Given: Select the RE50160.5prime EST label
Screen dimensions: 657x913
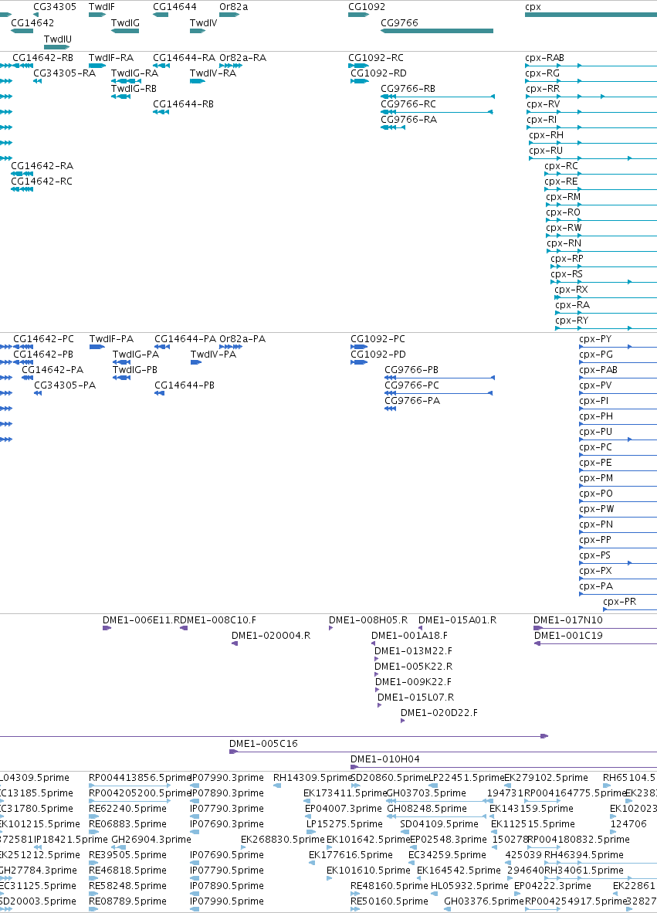Looking at the screenshot, I should 389,901.
